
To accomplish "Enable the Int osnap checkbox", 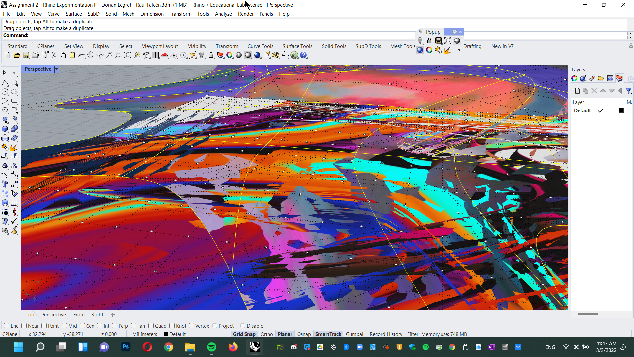I will point(100,326).
